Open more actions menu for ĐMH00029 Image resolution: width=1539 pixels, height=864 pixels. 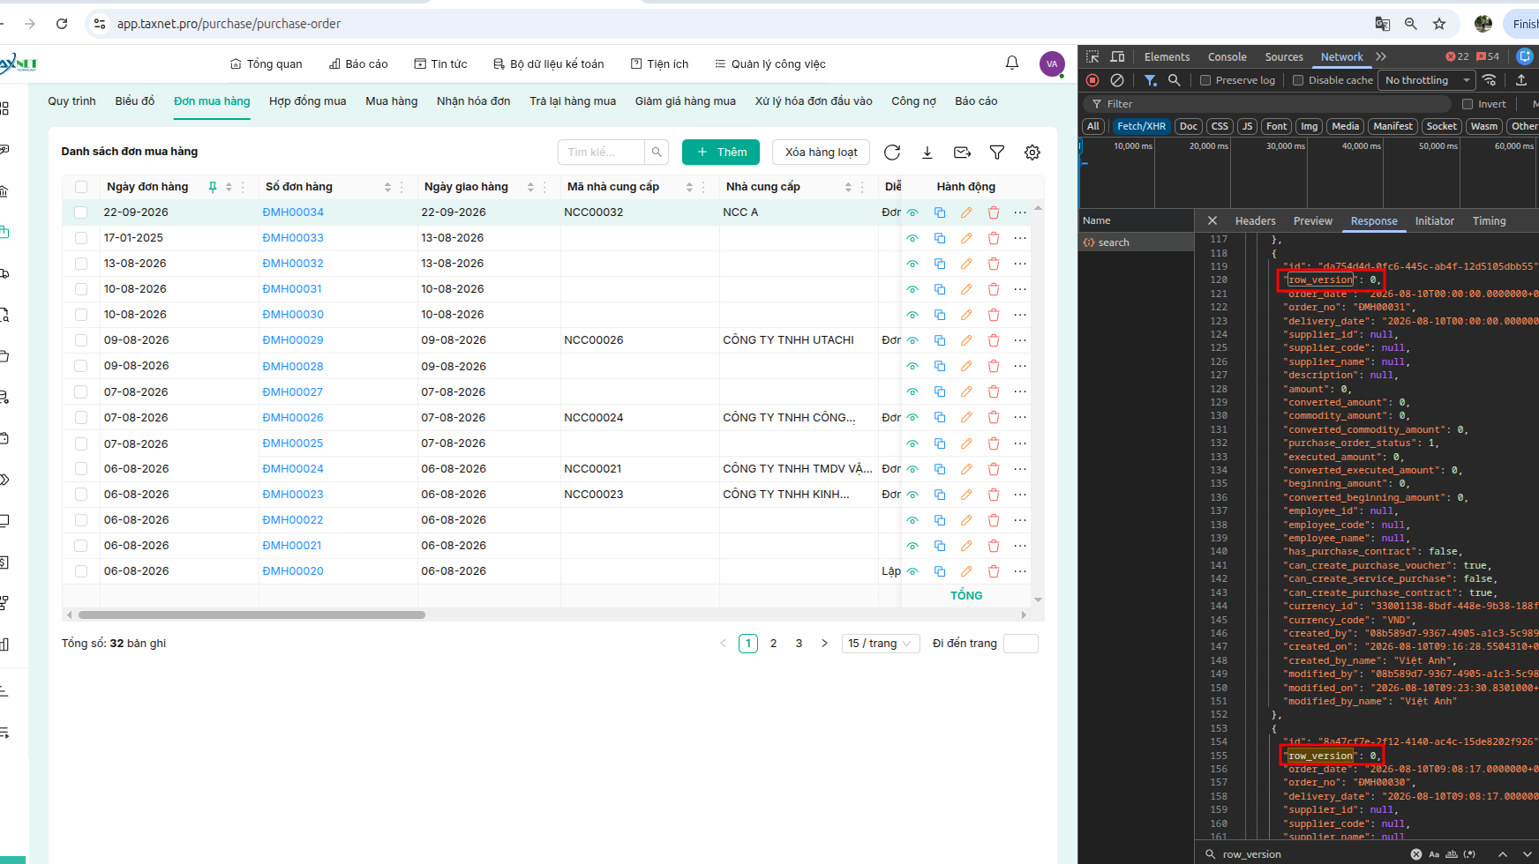[x=1020, y=340]
